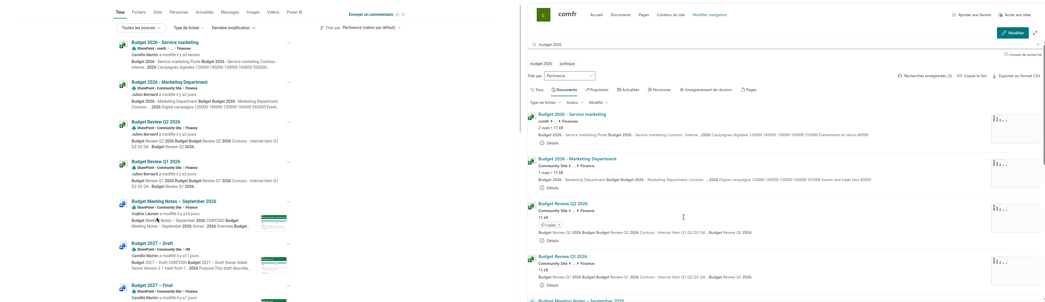
Task: Switch to Fichiers tab
Action: click(139, 12)
